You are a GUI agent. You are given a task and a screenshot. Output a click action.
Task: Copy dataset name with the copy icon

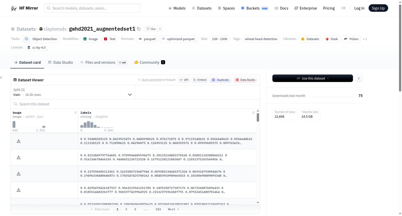tap(139, 29)
